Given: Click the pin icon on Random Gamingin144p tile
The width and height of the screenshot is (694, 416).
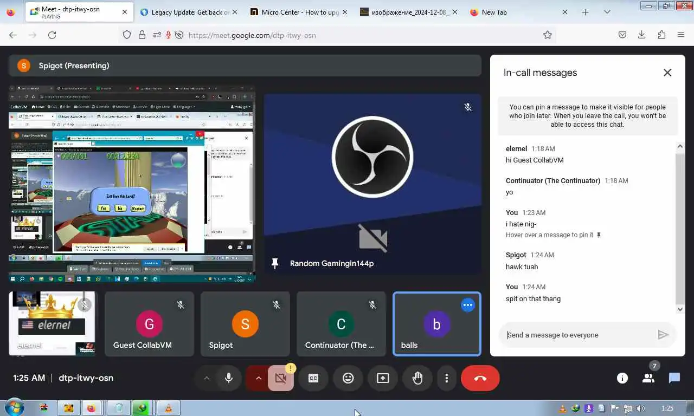Looking at the screenshot, I should (274, 263).
